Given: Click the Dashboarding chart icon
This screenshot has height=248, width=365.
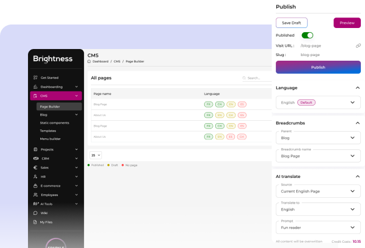Looking at the screenshot, I should click(36, 87).
